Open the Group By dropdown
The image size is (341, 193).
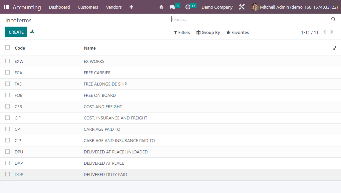coord(208,32)
